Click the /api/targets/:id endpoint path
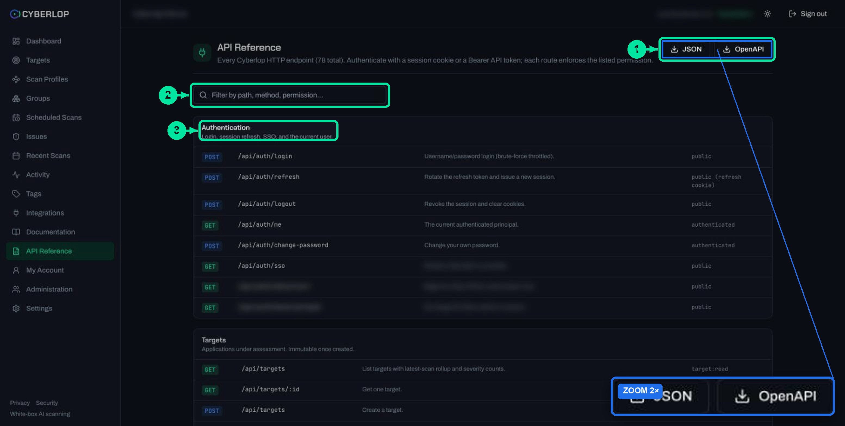 coord(270,389)
